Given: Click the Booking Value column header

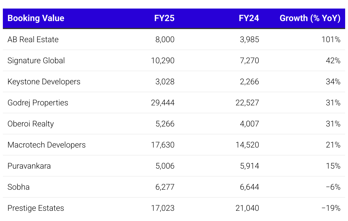Looking at the screenshot, I should click(36, 18).
